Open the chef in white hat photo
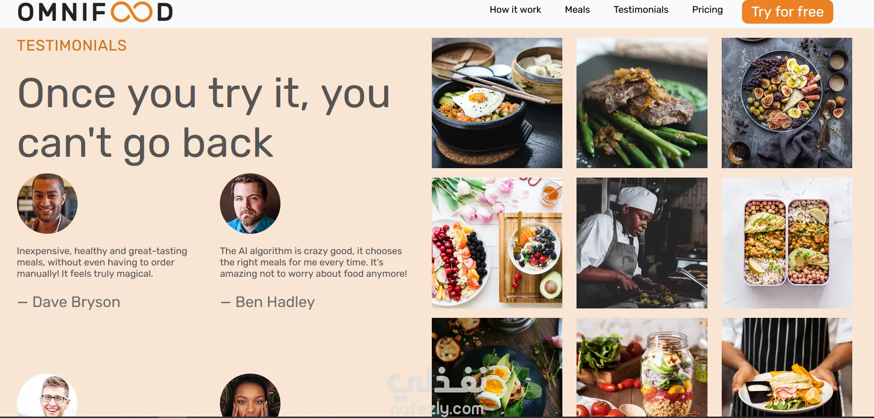874x418 pixels. [x=642, y=243]
